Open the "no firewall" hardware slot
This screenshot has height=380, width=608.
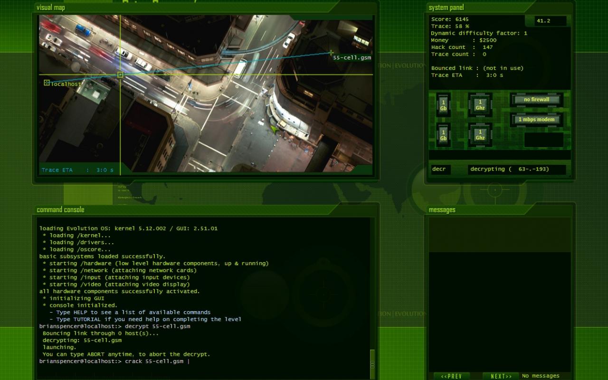536,100
